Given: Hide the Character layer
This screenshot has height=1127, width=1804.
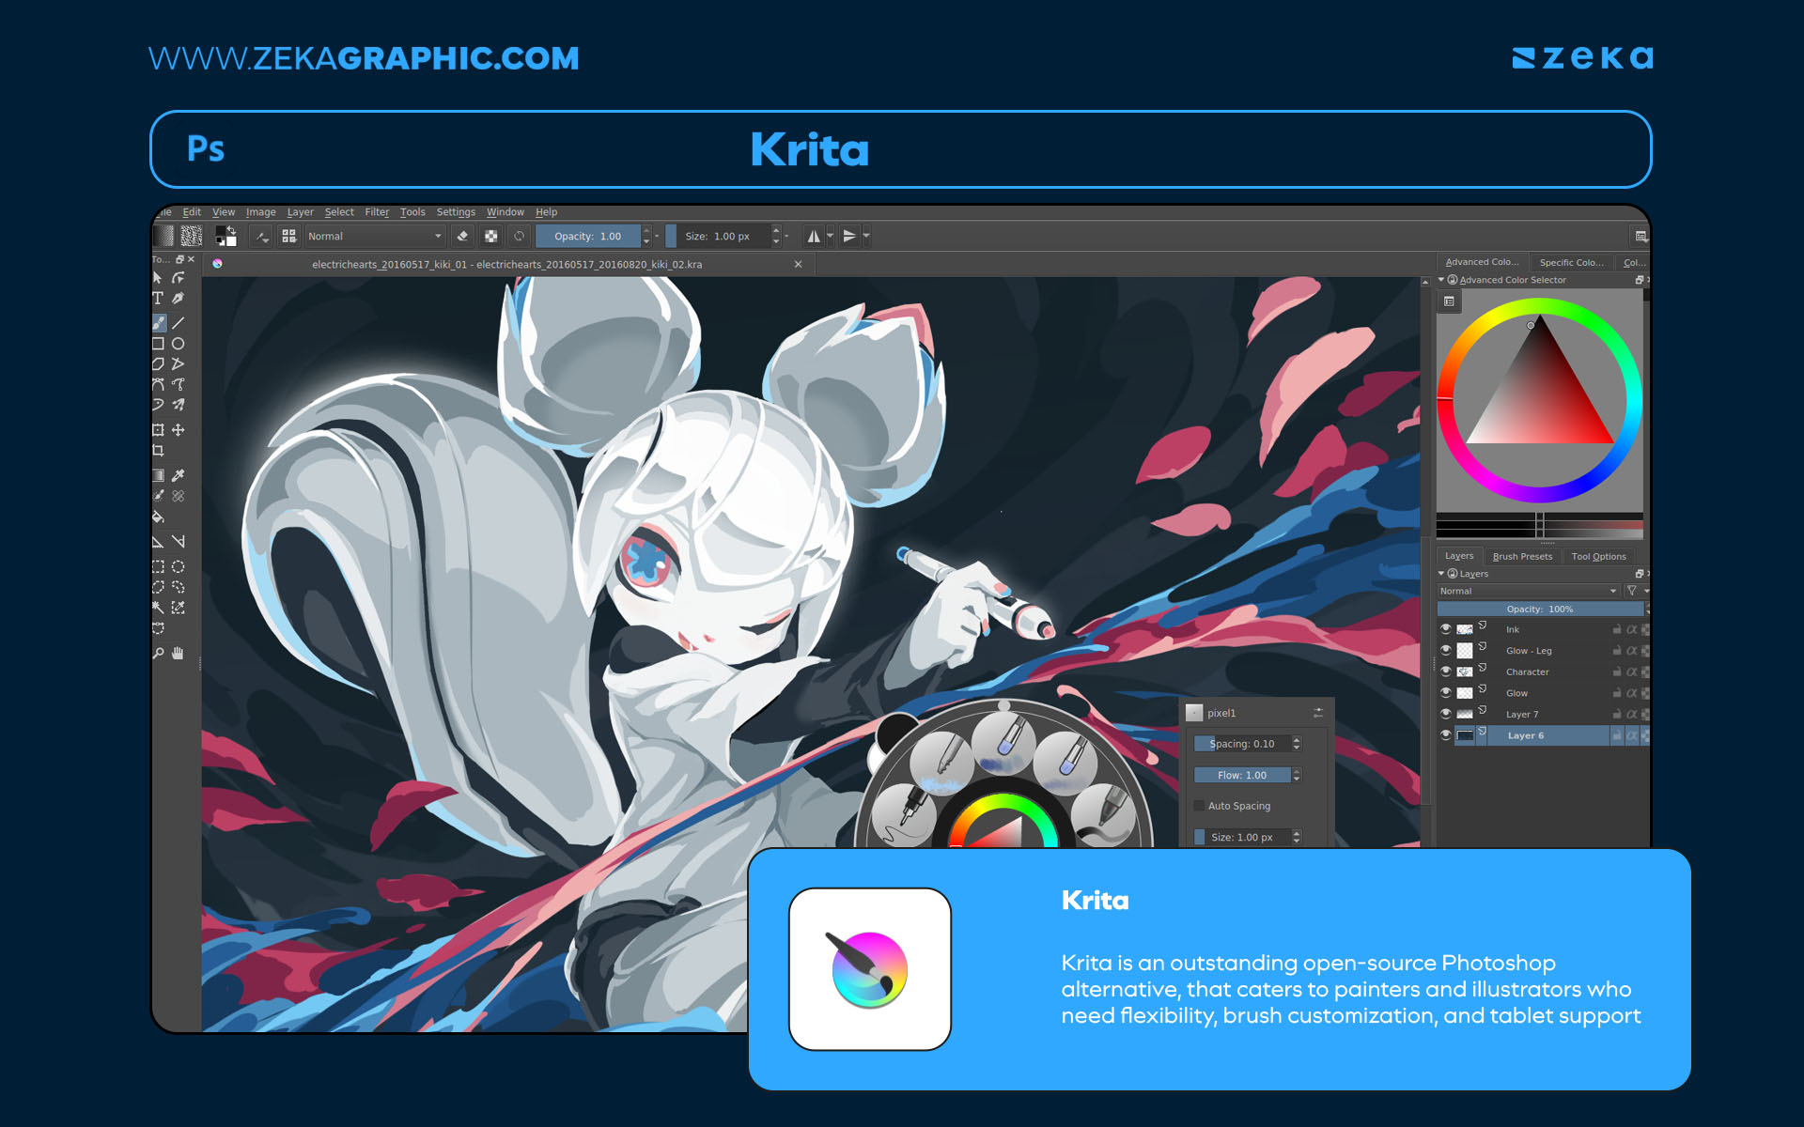Looking at the screenshot, I should coord(1448,672).
